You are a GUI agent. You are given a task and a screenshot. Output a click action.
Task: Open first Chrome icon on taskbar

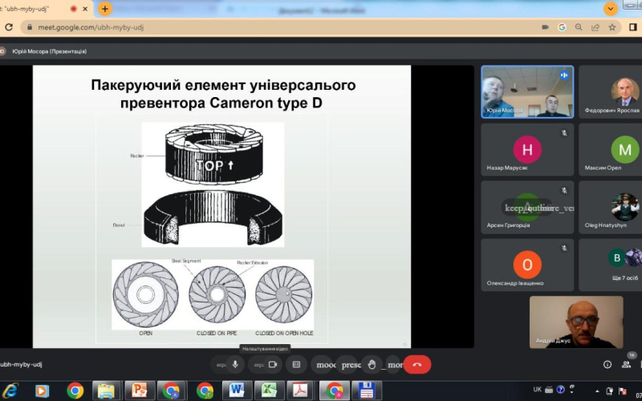pyautogui.click(x=75, y=391)
